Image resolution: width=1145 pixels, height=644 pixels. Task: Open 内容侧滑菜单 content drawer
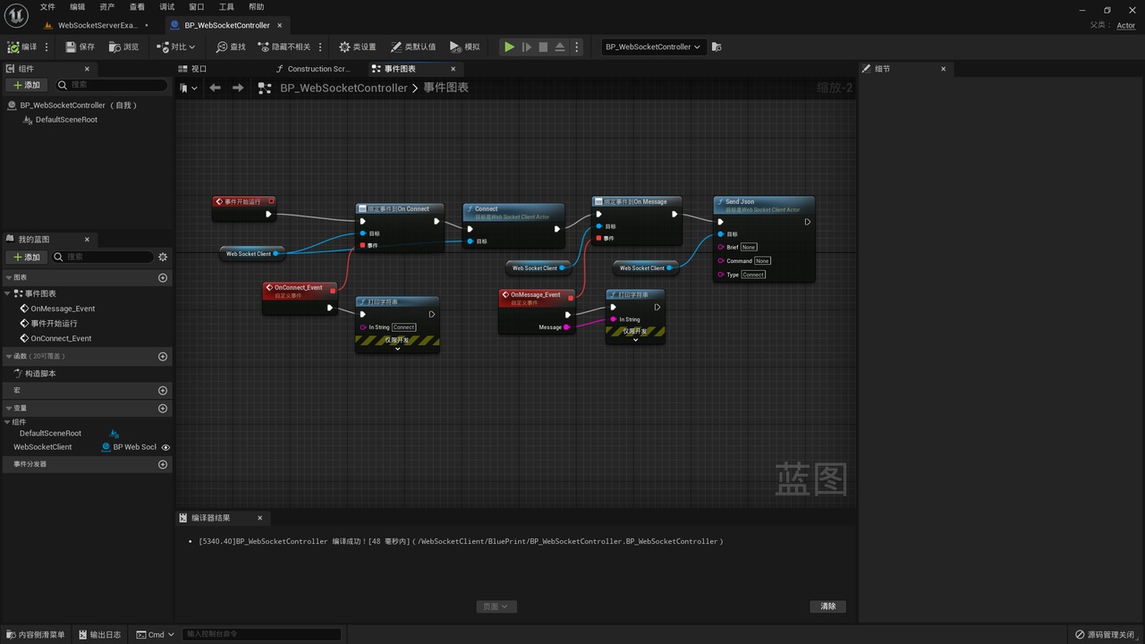(35, 634)
